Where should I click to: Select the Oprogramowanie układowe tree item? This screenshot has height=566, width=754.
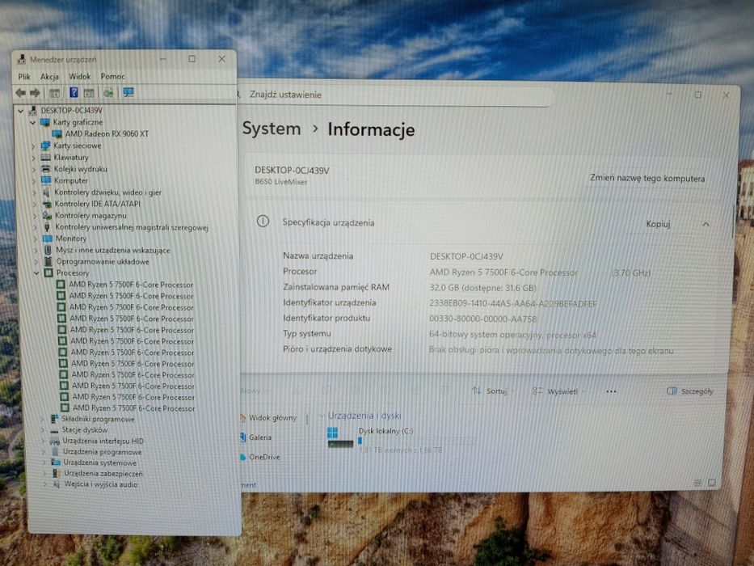click(x=102, y=262)
